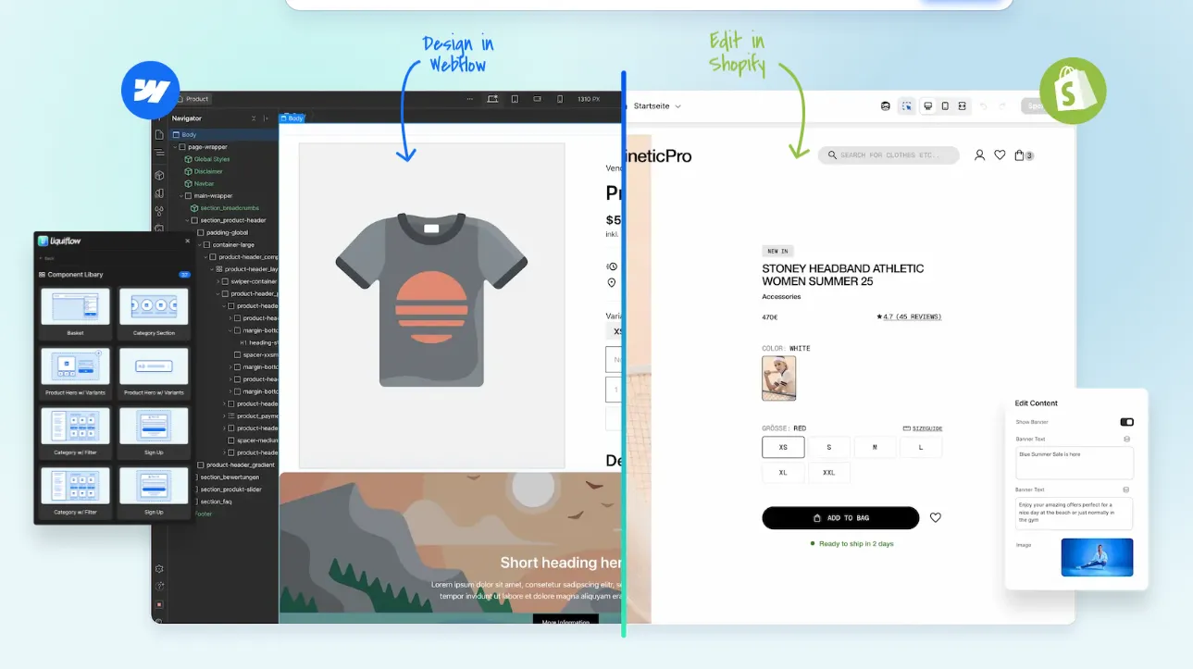Open the Webflow Pages icon in left sidebar

[159, 135]
